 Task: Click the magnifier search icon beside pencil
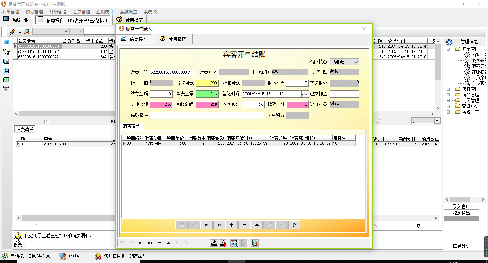(x=26, y=31)
